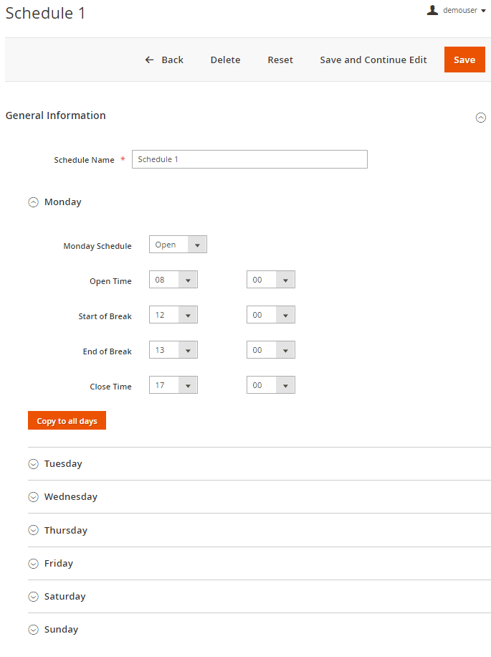The image size is (491, 657).
Task: Open the End of Break minutes dropdown
Action: [270, 350]
